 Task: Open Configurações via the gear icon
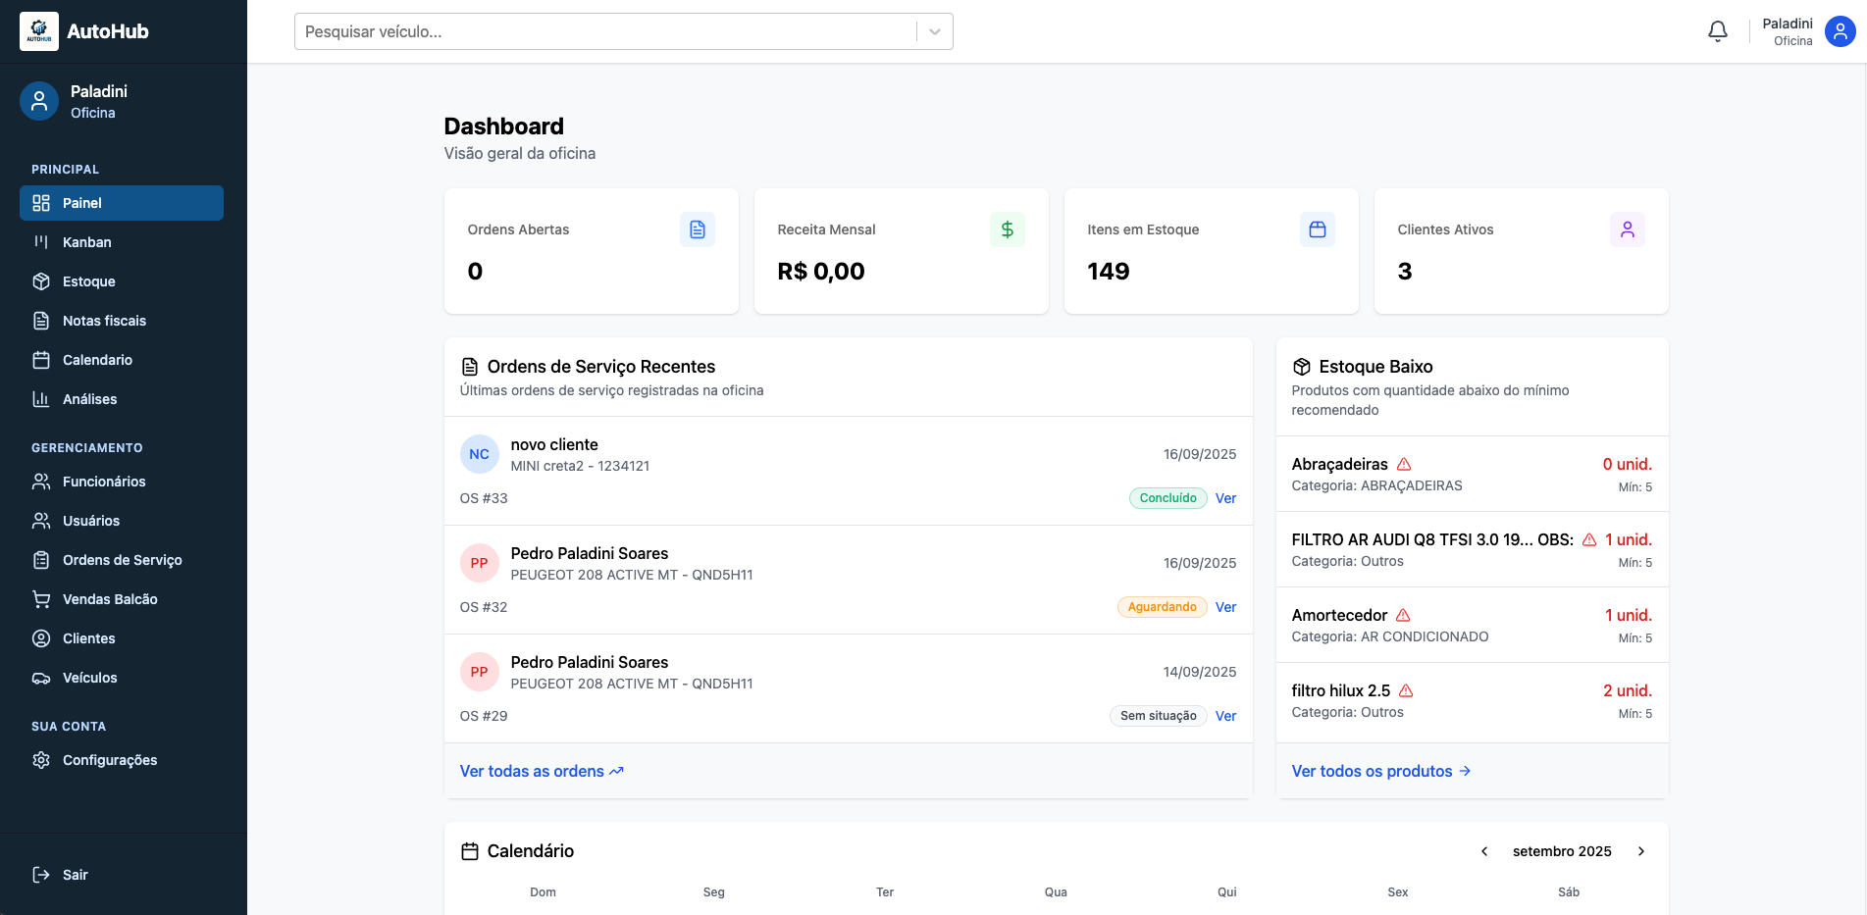tap(41, 760)
